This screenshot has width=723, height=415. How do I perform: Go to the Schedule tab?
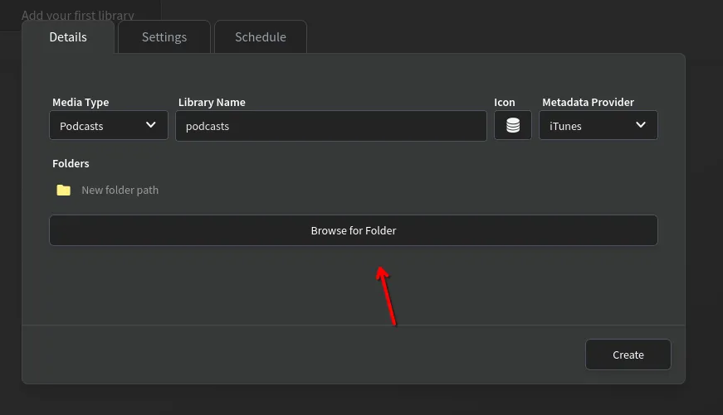tap(261, 37)
